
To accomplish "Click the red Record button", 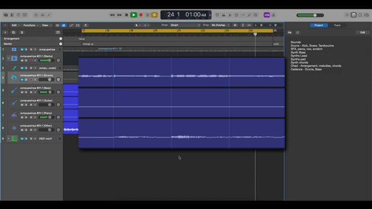I will [141, 15].
